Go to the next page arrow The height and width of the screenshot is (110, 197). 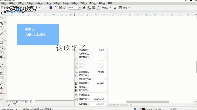tap(21, 102)
